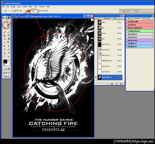Select the Dodge tool
This screenshot has height=144, width=155.
pos(8,42)
